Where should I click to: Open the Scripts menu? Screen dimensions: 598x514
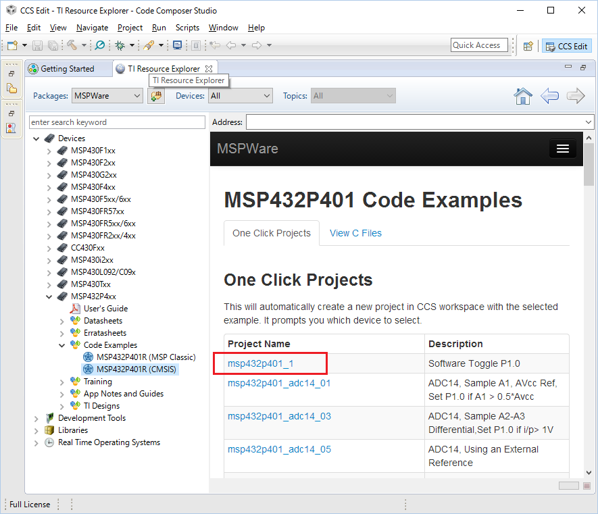[x=187, y=28]
